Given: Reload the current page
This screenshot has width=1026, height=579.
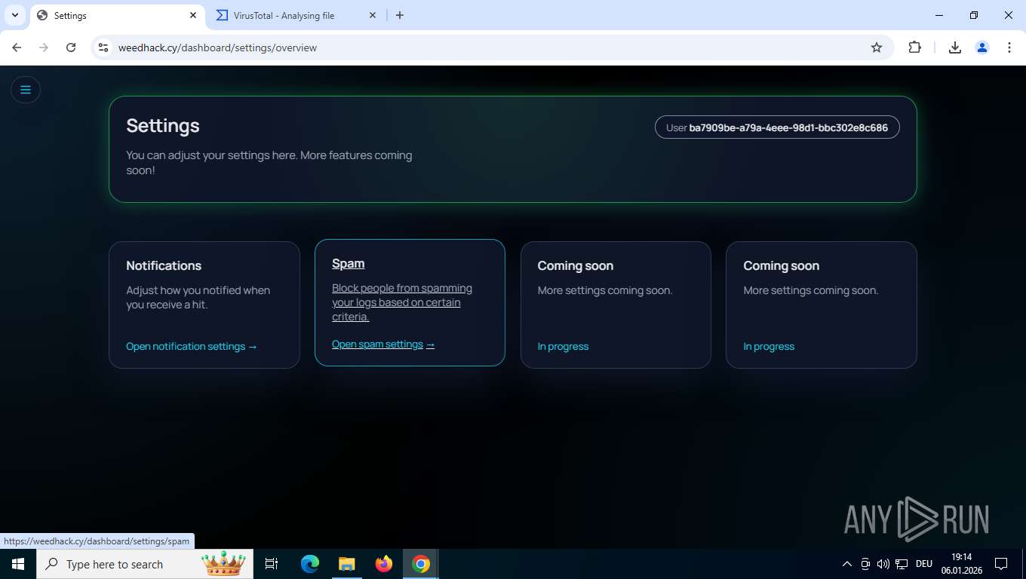Looking at the screenshot, I should click(x=71, y=47).
